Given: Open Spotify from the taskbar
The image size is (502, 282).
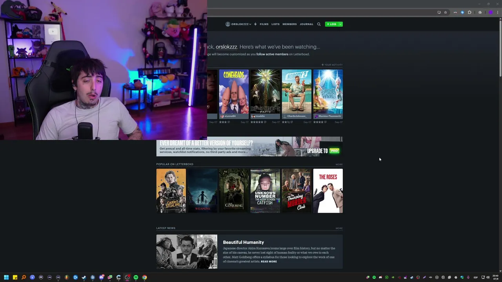Looking at the screenshot, I should tap(136, 277).
